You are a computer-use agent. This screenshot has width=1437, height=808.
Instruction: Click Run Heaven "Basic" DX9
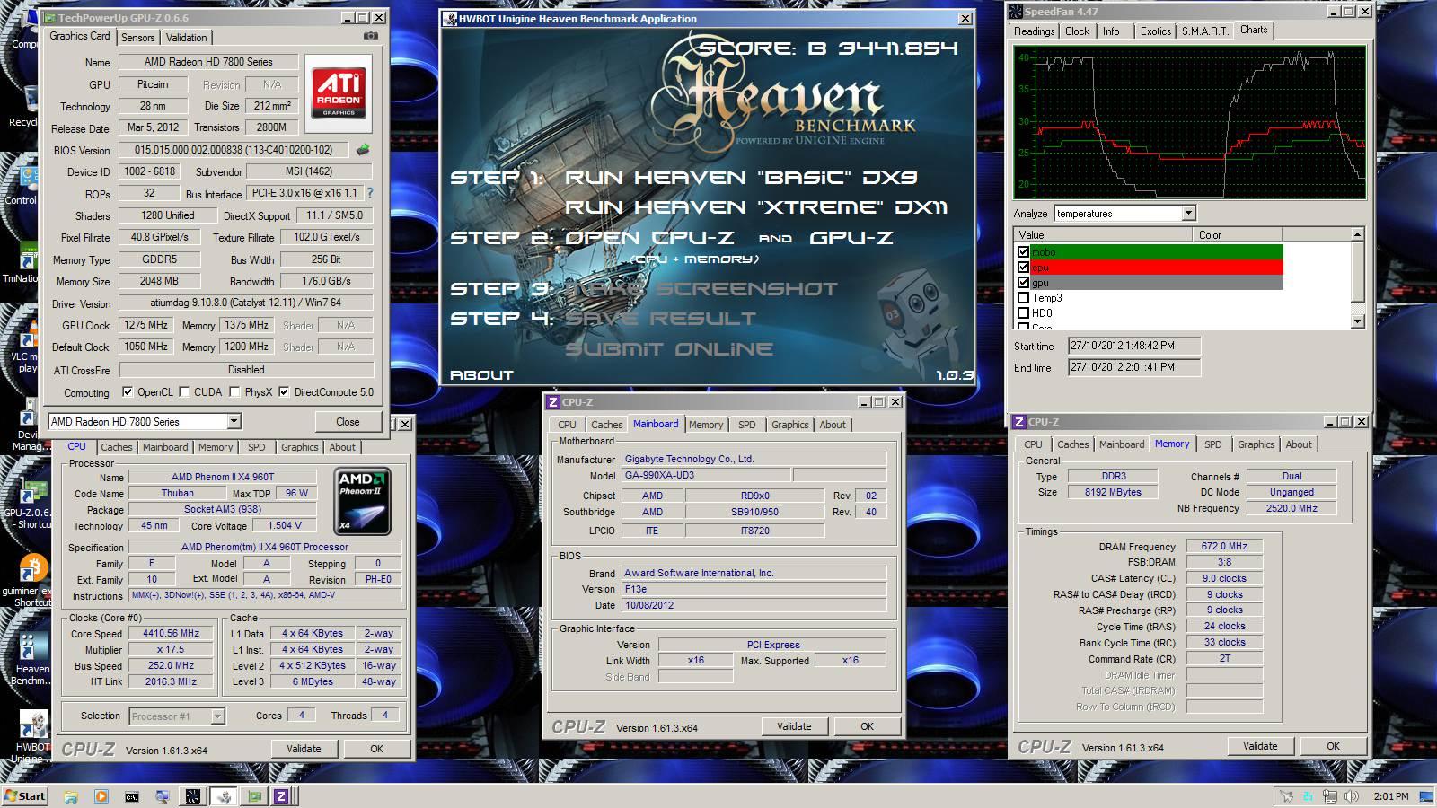click(741, 178)
